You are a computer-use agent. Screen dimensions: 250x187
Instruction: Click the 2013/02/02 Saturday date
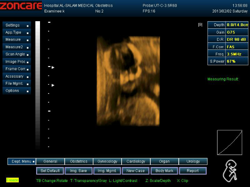coord(230,11)
